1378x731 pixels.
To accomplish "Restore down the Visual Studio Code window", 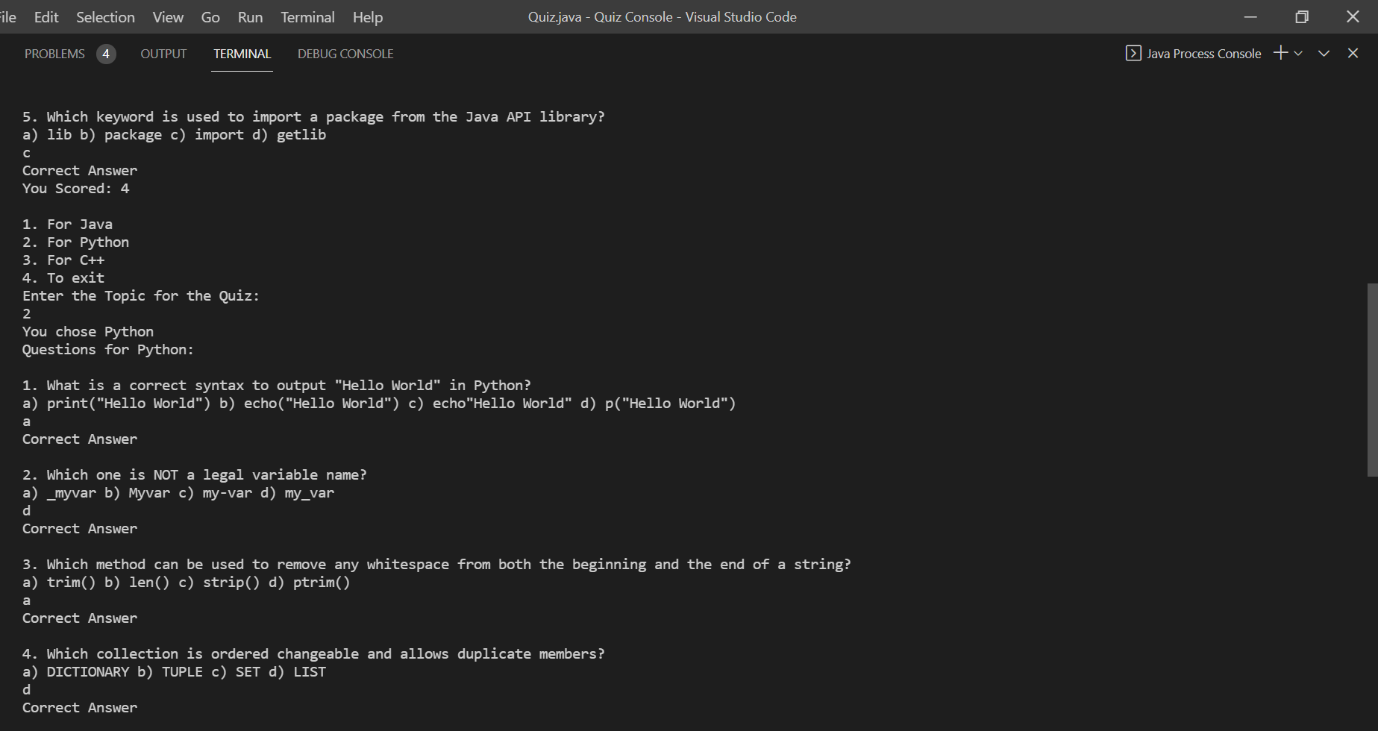I will pos(1302,16).
